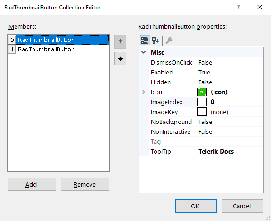Screen dimensions: 271x221
Task: Switch property grid to Categorized view
Action: coord(145,41)
